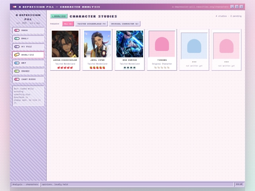Click the studies and pending count text
This screenshot has height=191, width=255.
pyautogui.click(x=229, y=16)
